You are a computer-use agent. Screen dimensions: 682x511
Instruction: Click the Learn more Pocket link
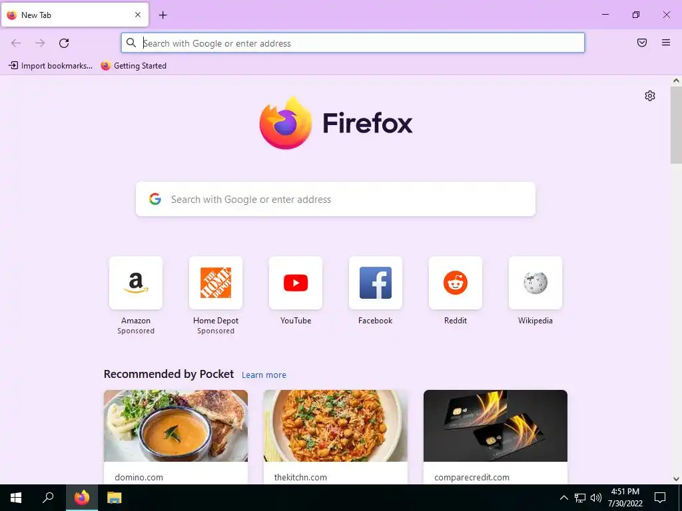264,375
